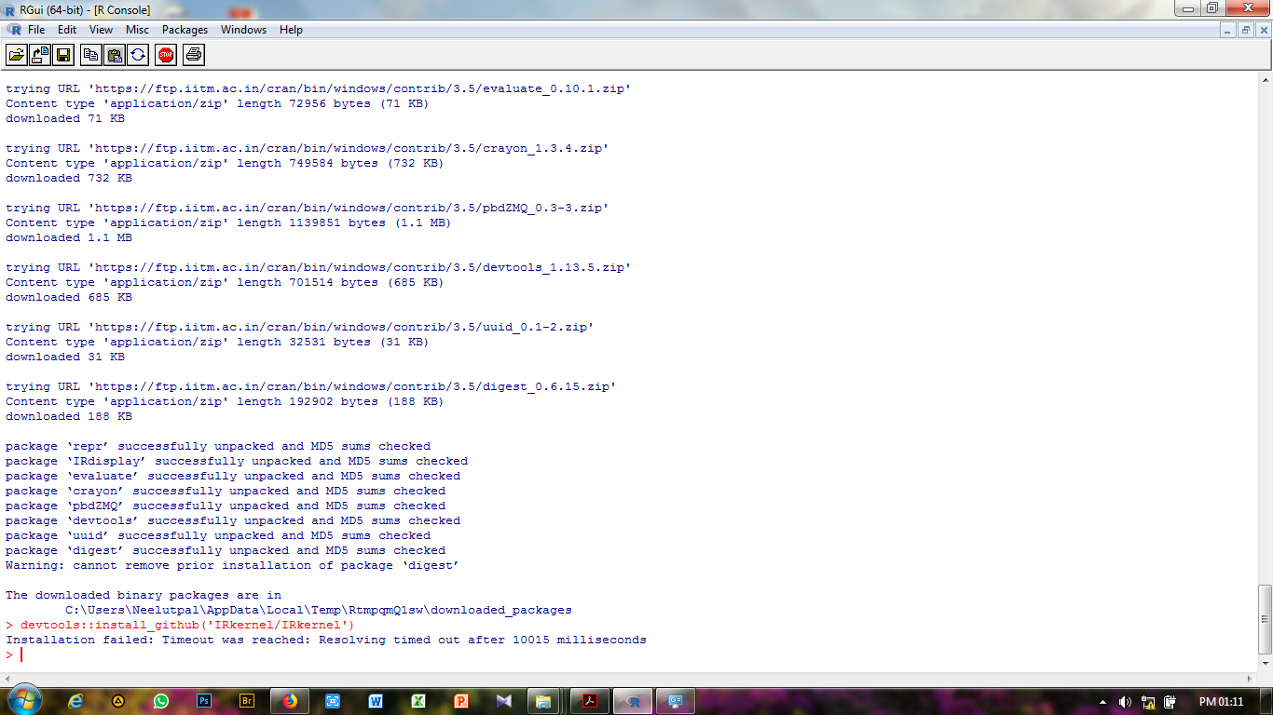Screen dimensions: 1273x715
Task: Open the Misc menu
Action: tap(137, 29)
